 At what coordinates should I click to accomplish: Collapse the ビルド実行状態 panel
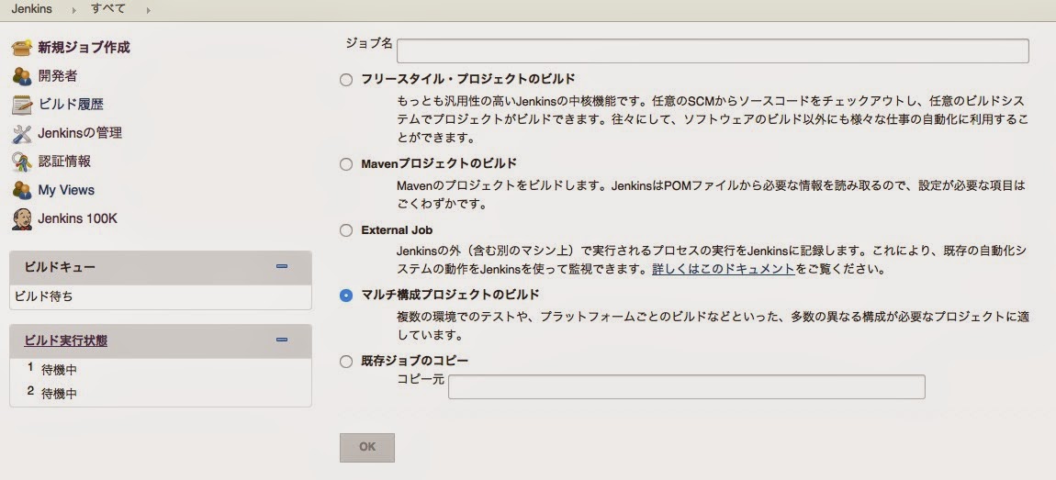tap(282, 340)
